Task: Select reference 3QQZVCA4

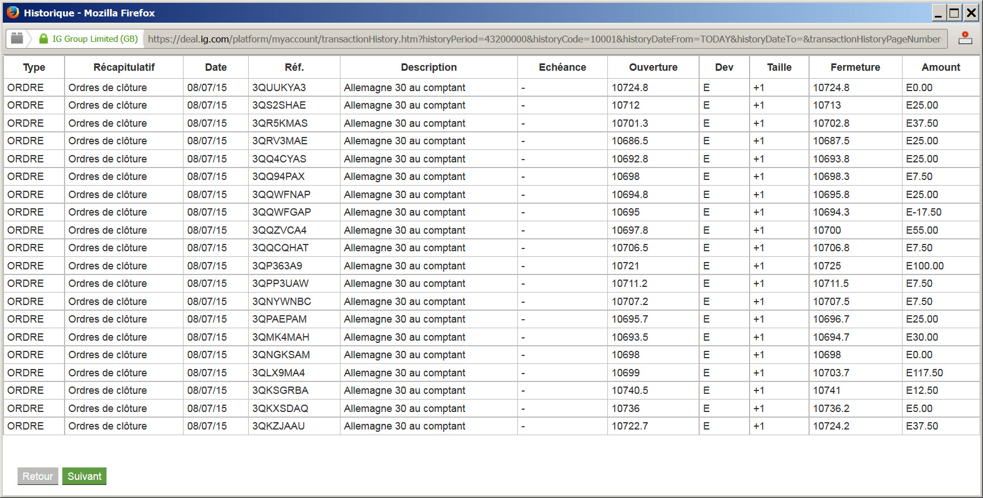Action: (x=279, y=230)
